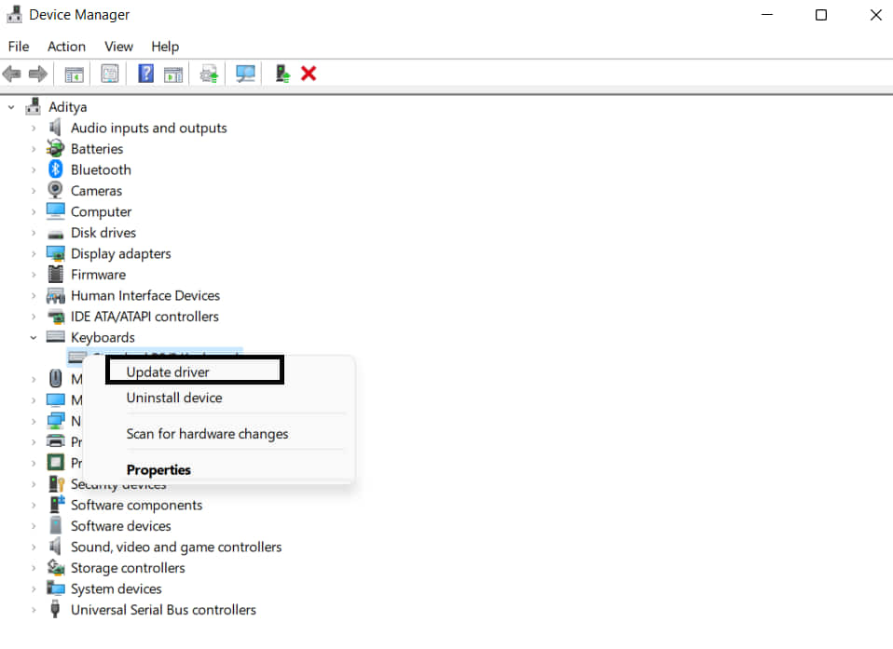
Task: Open the Action menu
Action: [x=66, y=47]
